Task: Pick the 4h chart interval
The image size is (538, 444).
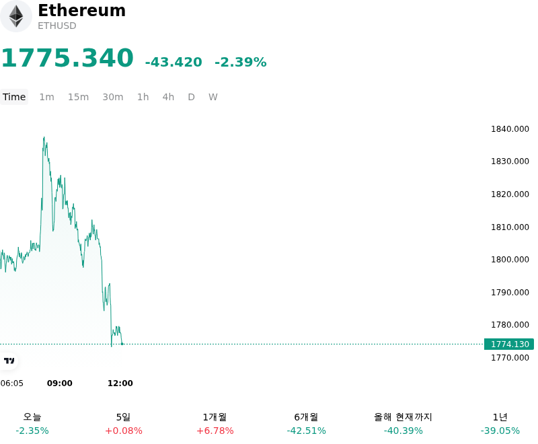Action: point(168,97)
